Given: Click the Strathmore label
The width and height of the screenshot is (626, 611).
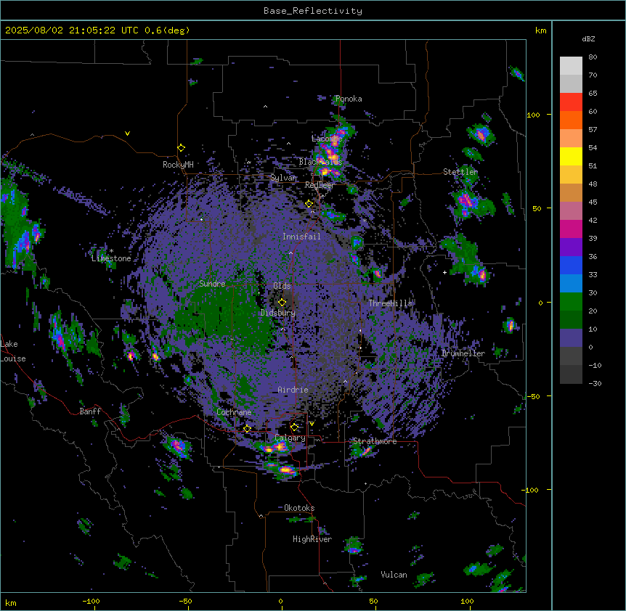Looking at the screenshot, I should 375,441.
